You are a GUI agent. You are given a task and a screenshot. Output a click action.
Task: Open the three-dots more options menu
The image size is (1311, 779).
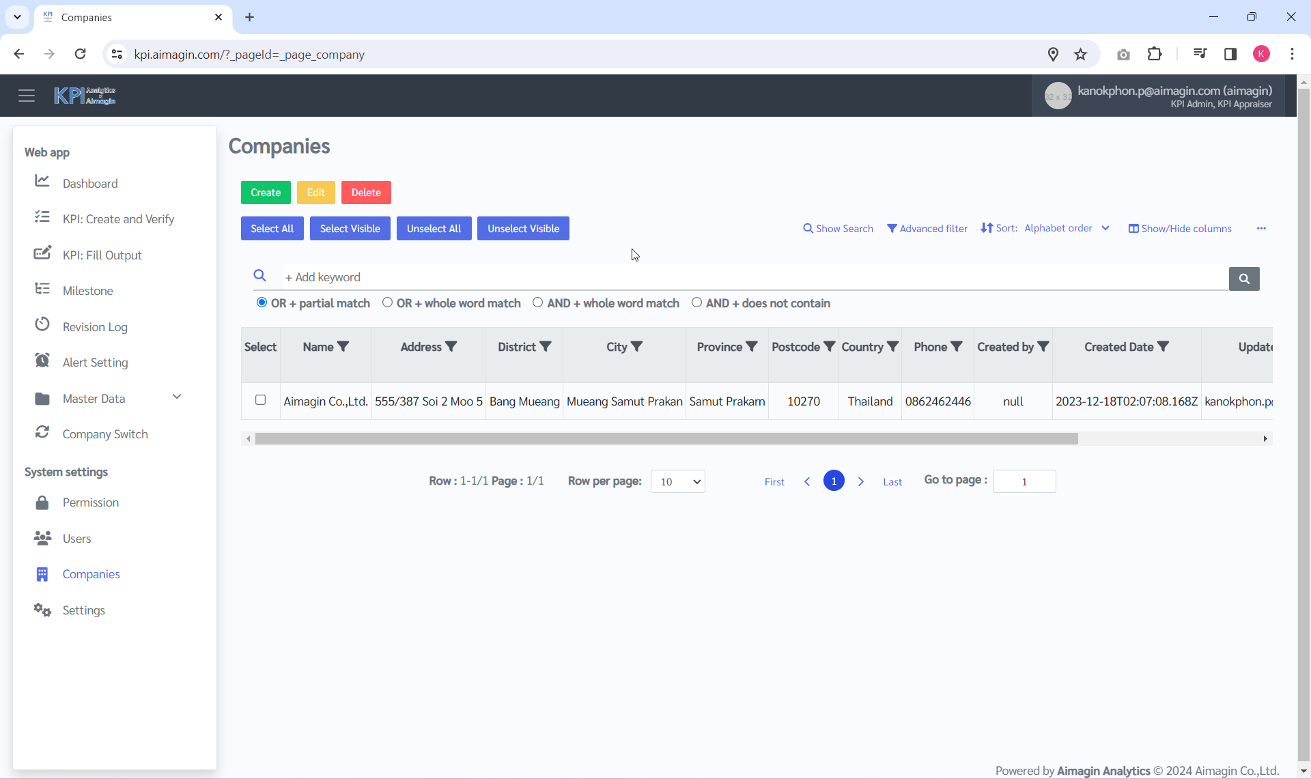(1260, 229)
